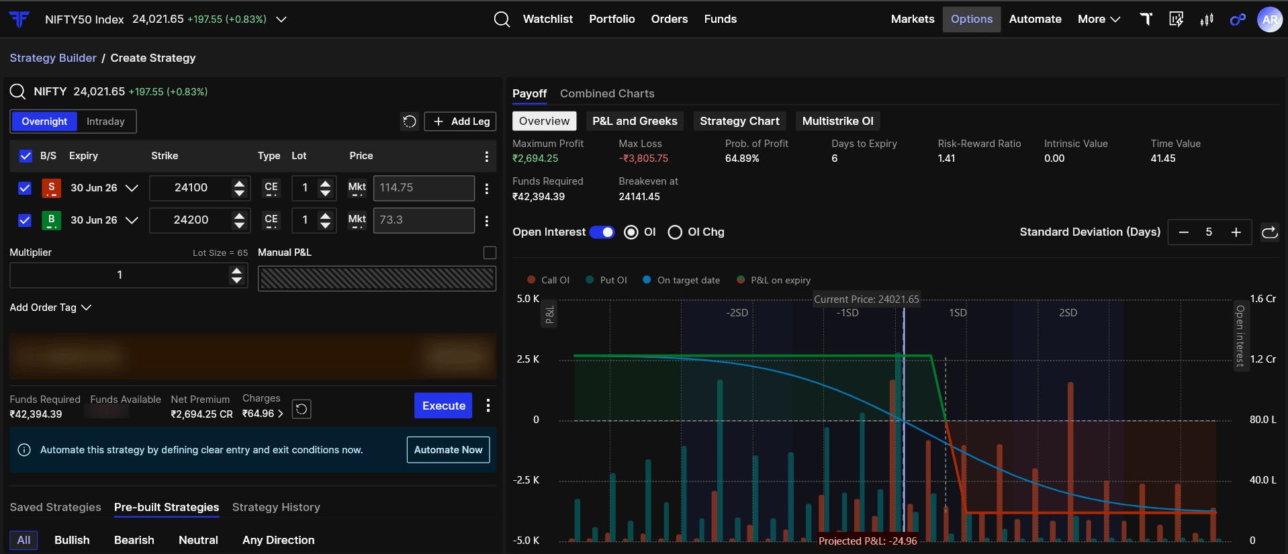Select the OI radio button

pos(631,232)
